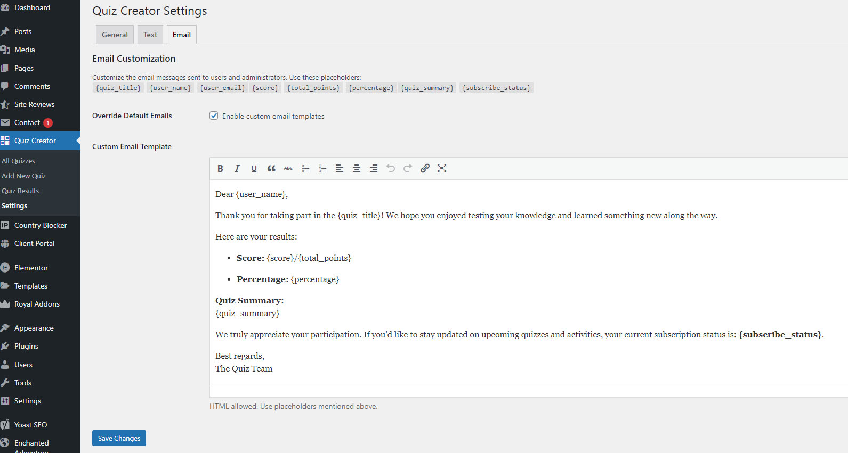Image resolution: width=848 pixels, height=453 pixels.
Task: Click the Media sidebar icon
Action: 5,50
